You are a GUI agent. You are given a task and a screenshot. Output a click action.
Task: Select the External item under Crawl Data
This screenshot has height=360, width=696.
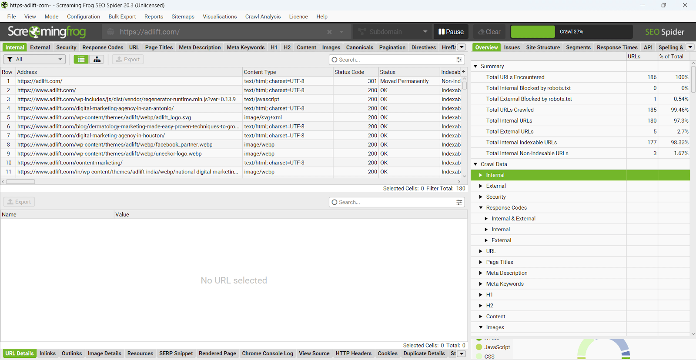[580, 186]
